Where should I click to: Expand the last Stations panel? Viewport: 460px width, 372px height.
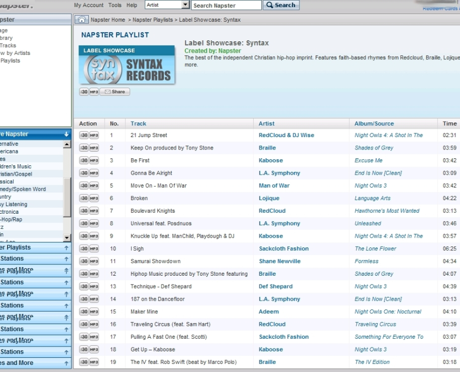click(66, 352)
